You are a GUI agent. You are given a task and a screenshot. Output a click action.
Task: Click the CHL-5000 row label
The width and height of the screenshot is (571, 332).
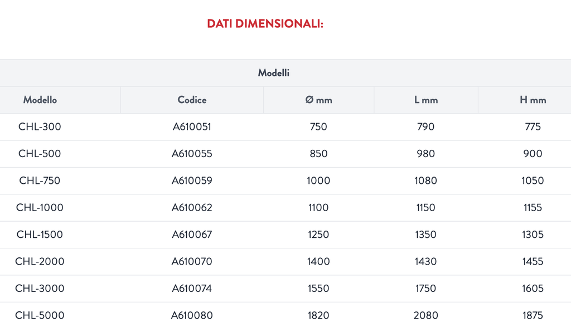click(x=40, y=315)
